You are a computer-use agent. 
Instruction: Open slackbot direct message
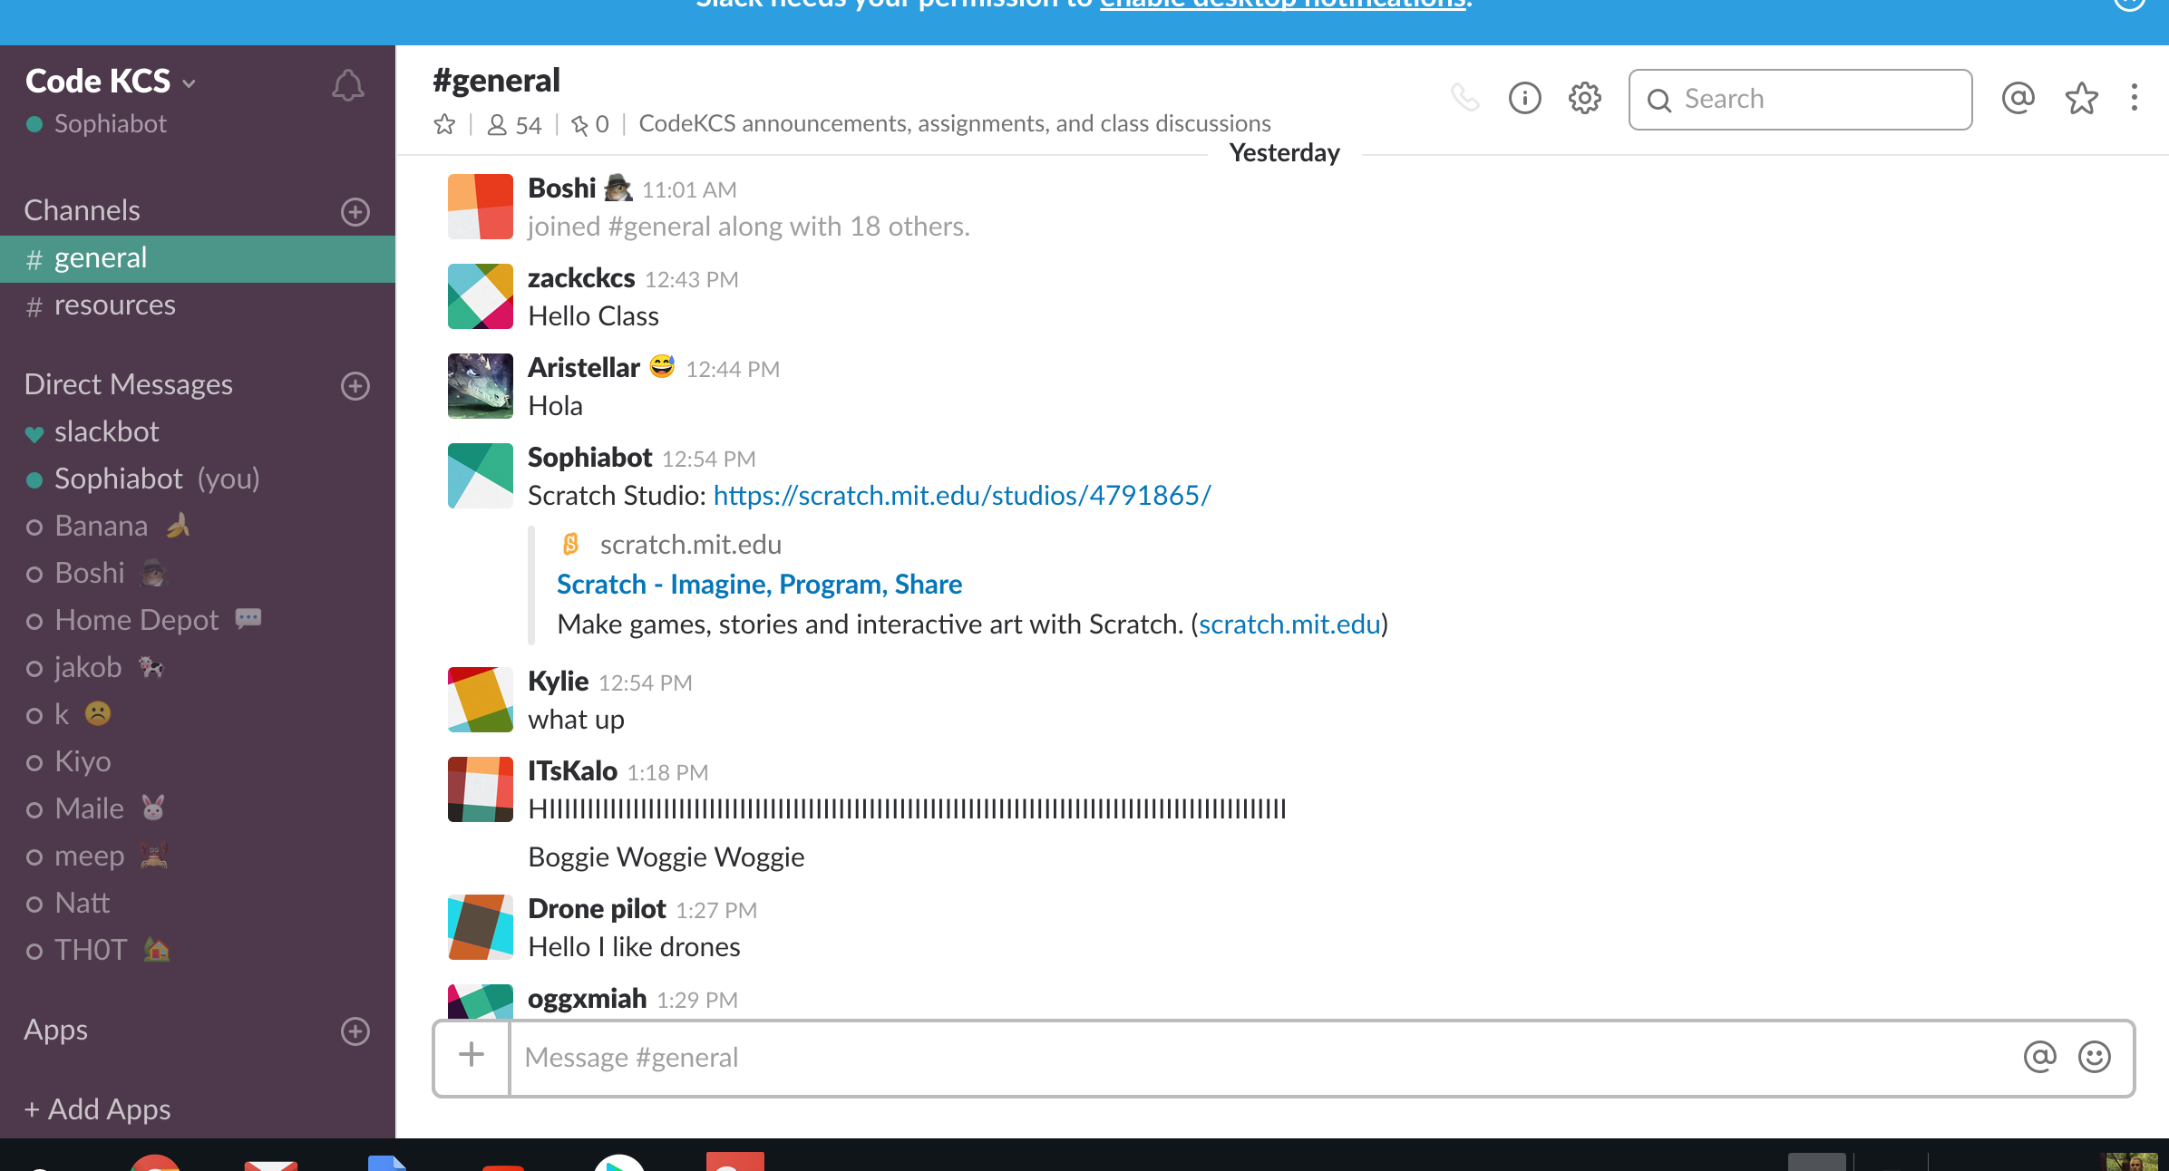coord(106,431)
